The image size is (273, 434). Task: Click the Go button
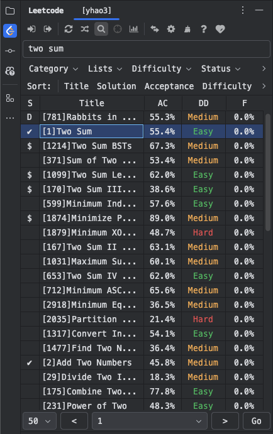click(x=257, y=421)
